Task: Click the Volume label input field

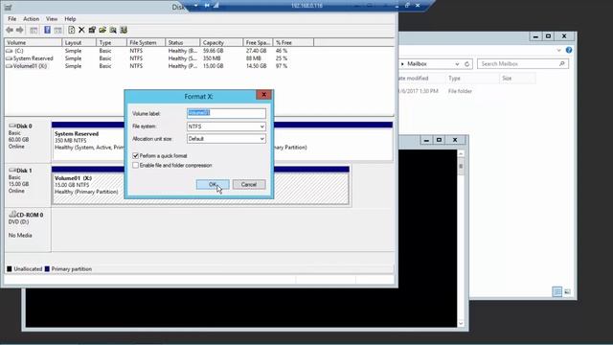Action: click(226, 113)
